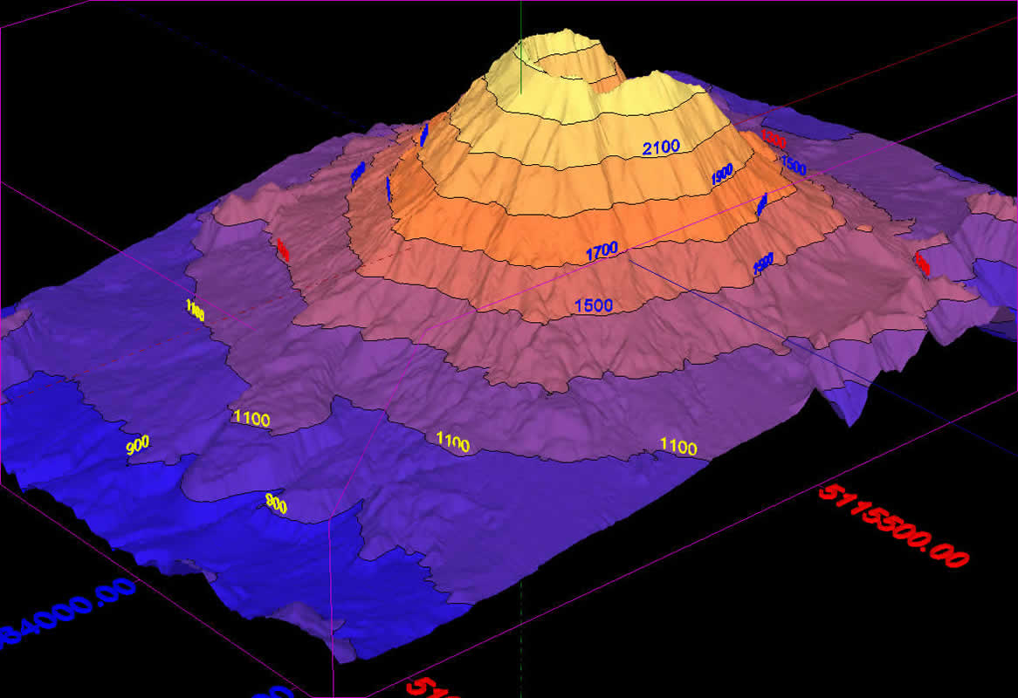Click the yellow 1100 label between the other two

452,442
